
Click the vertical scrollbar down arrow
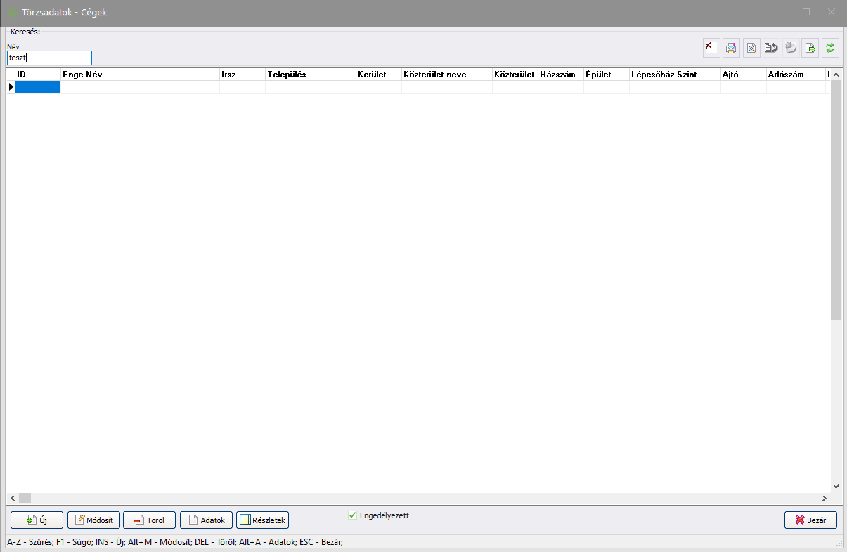click(836, 486)
